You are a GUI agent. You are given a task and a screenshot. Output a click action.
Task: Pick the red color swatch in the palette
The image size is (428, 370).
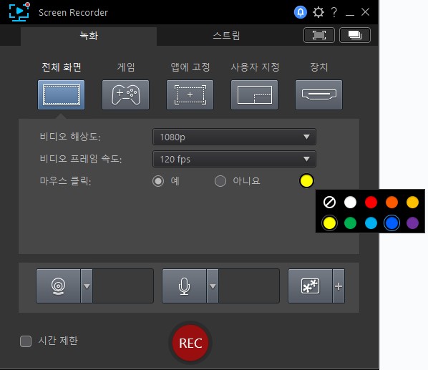(x=371, y=203)
